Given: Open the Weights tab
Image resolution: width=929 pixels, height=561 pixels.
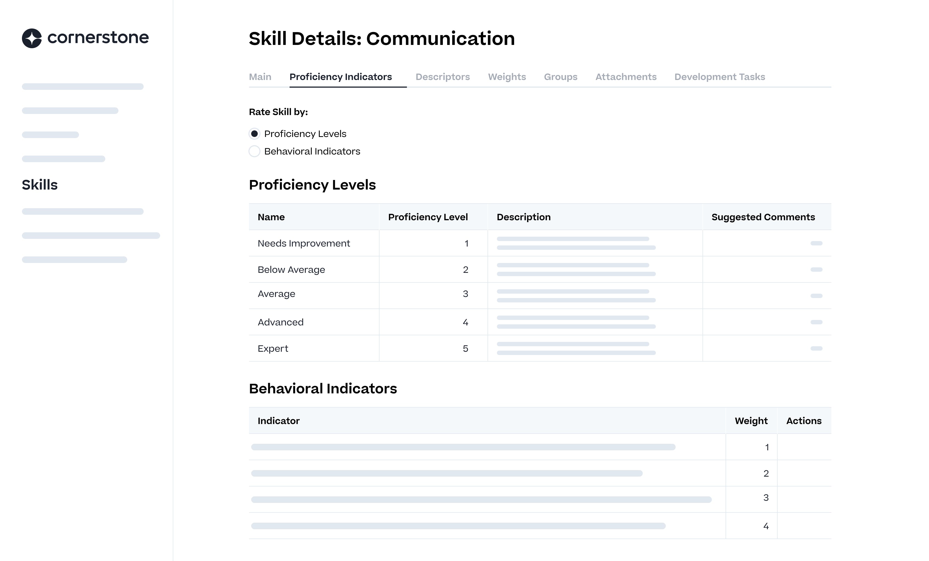Looking at the screenshot, I should (x=507, y=77).
